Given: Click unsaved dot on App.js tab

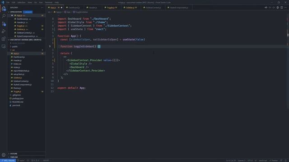Looking at the screenshot, I should [x=61, y=8].
